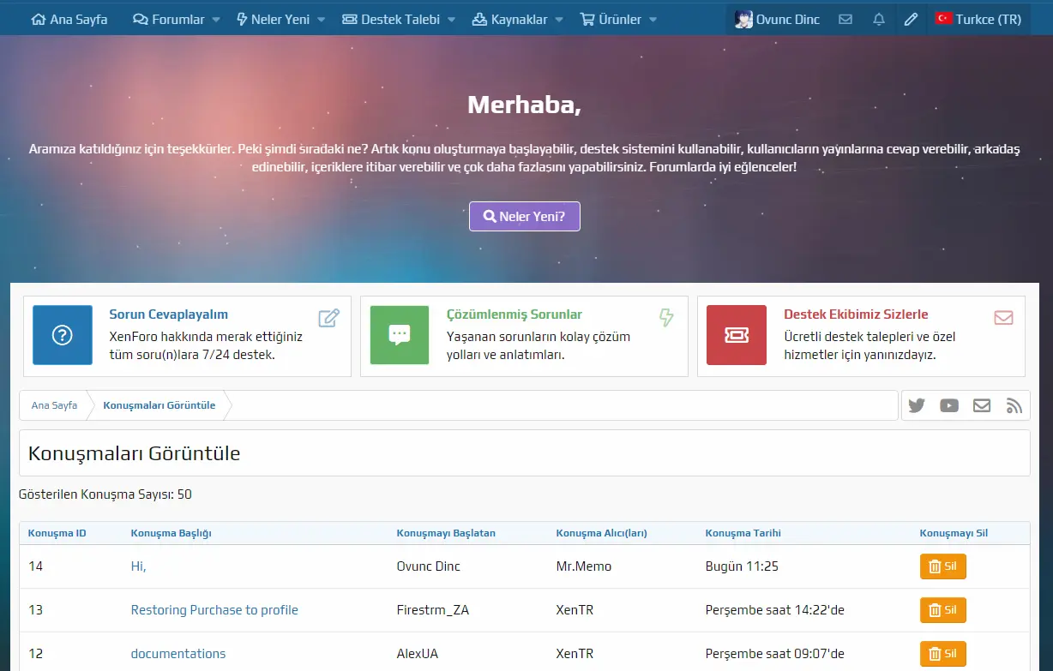The image size is (1053, 671).
Task: Click the envelope icon on the Destek Ekibimiz card
Action: click(1003, 318)
